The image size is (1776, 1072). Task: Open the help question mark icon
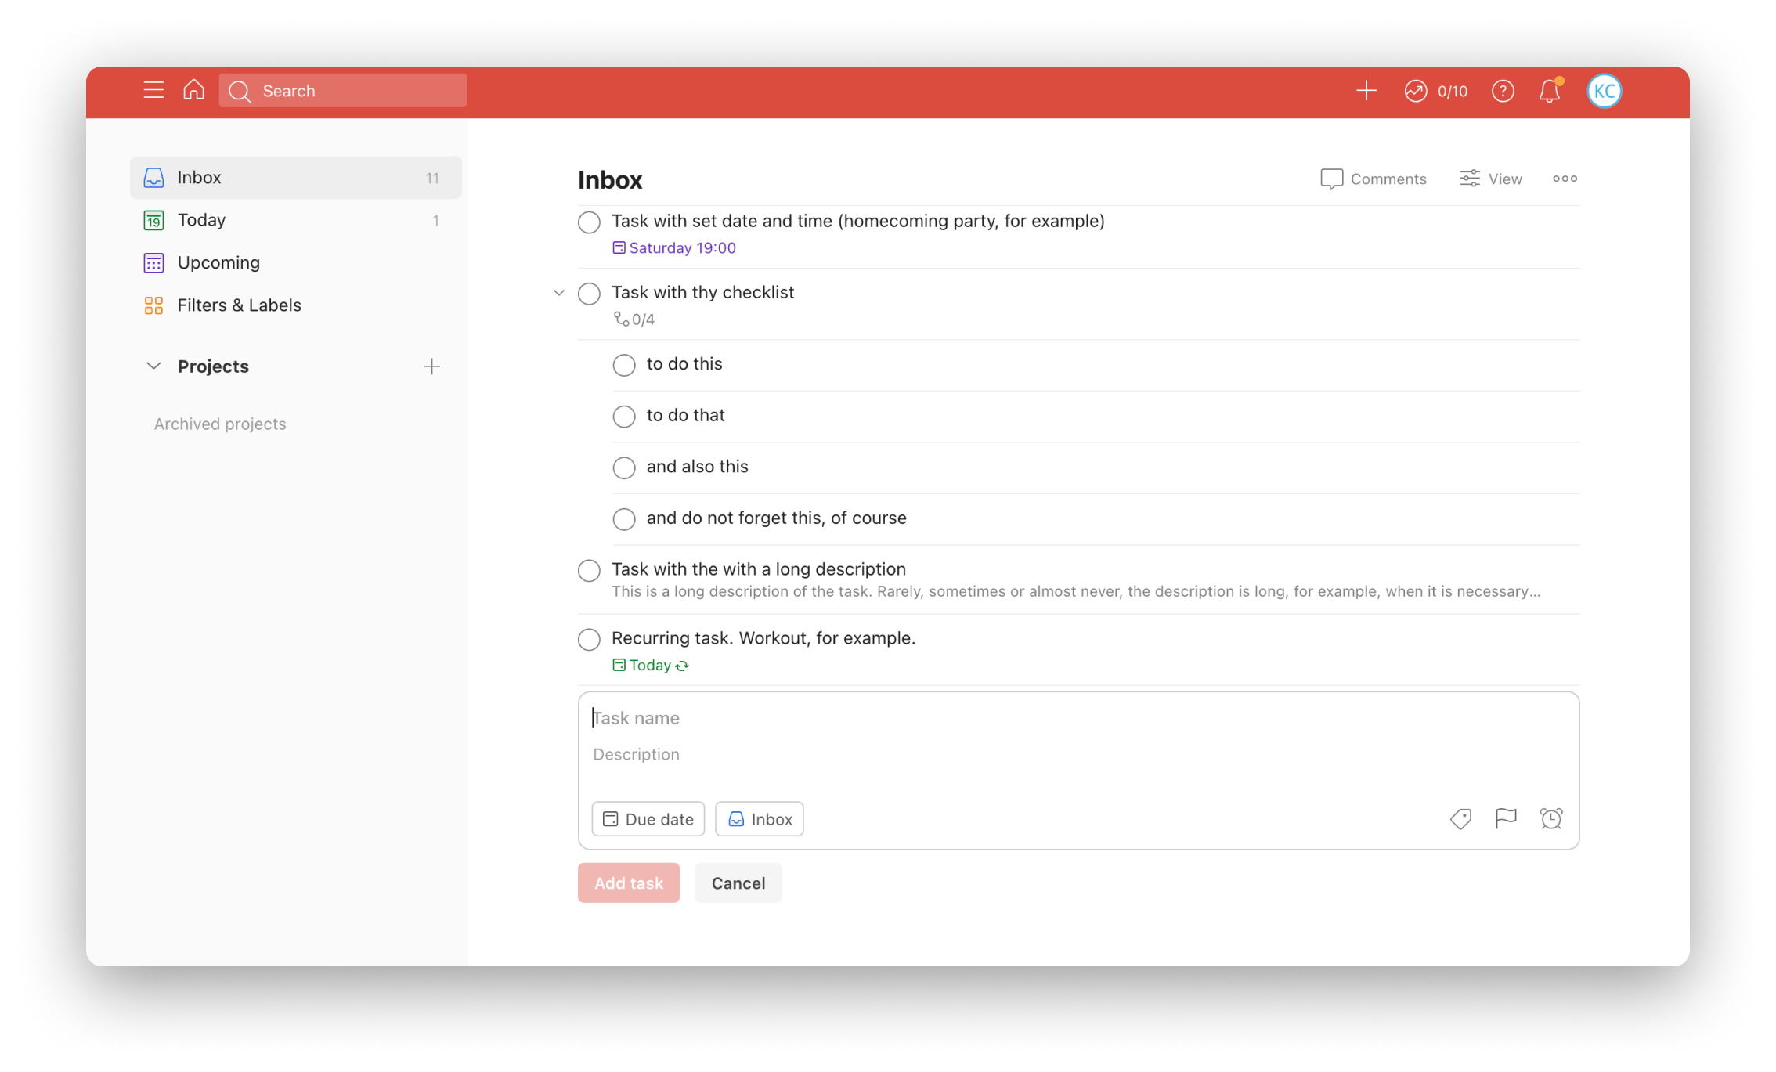1503,91
